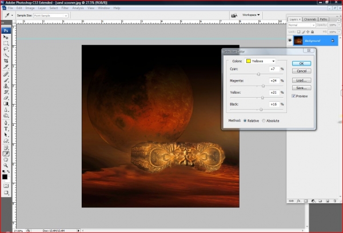The width and height of the screenshot is (343, 233).
Task: Toggle lock transparent pixels
Action: (298, 32)
